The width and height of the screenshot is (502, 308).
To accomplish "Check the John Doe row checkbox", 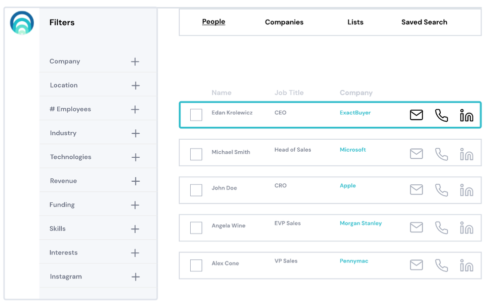I will point(196,190).
